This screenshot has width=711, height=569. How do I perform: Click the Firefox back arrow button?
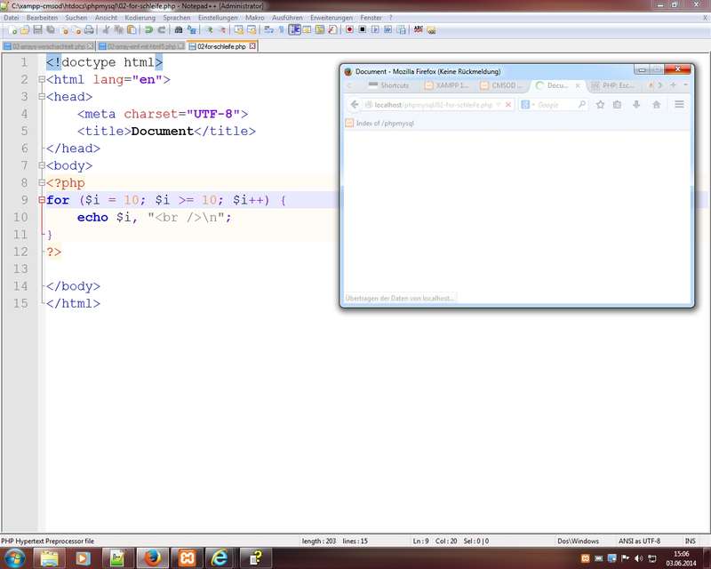coord(354,105)
